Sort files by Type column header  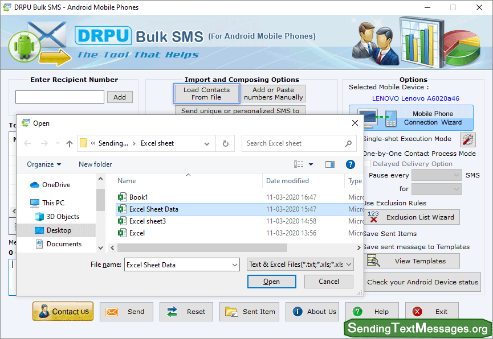coord(355,181)
